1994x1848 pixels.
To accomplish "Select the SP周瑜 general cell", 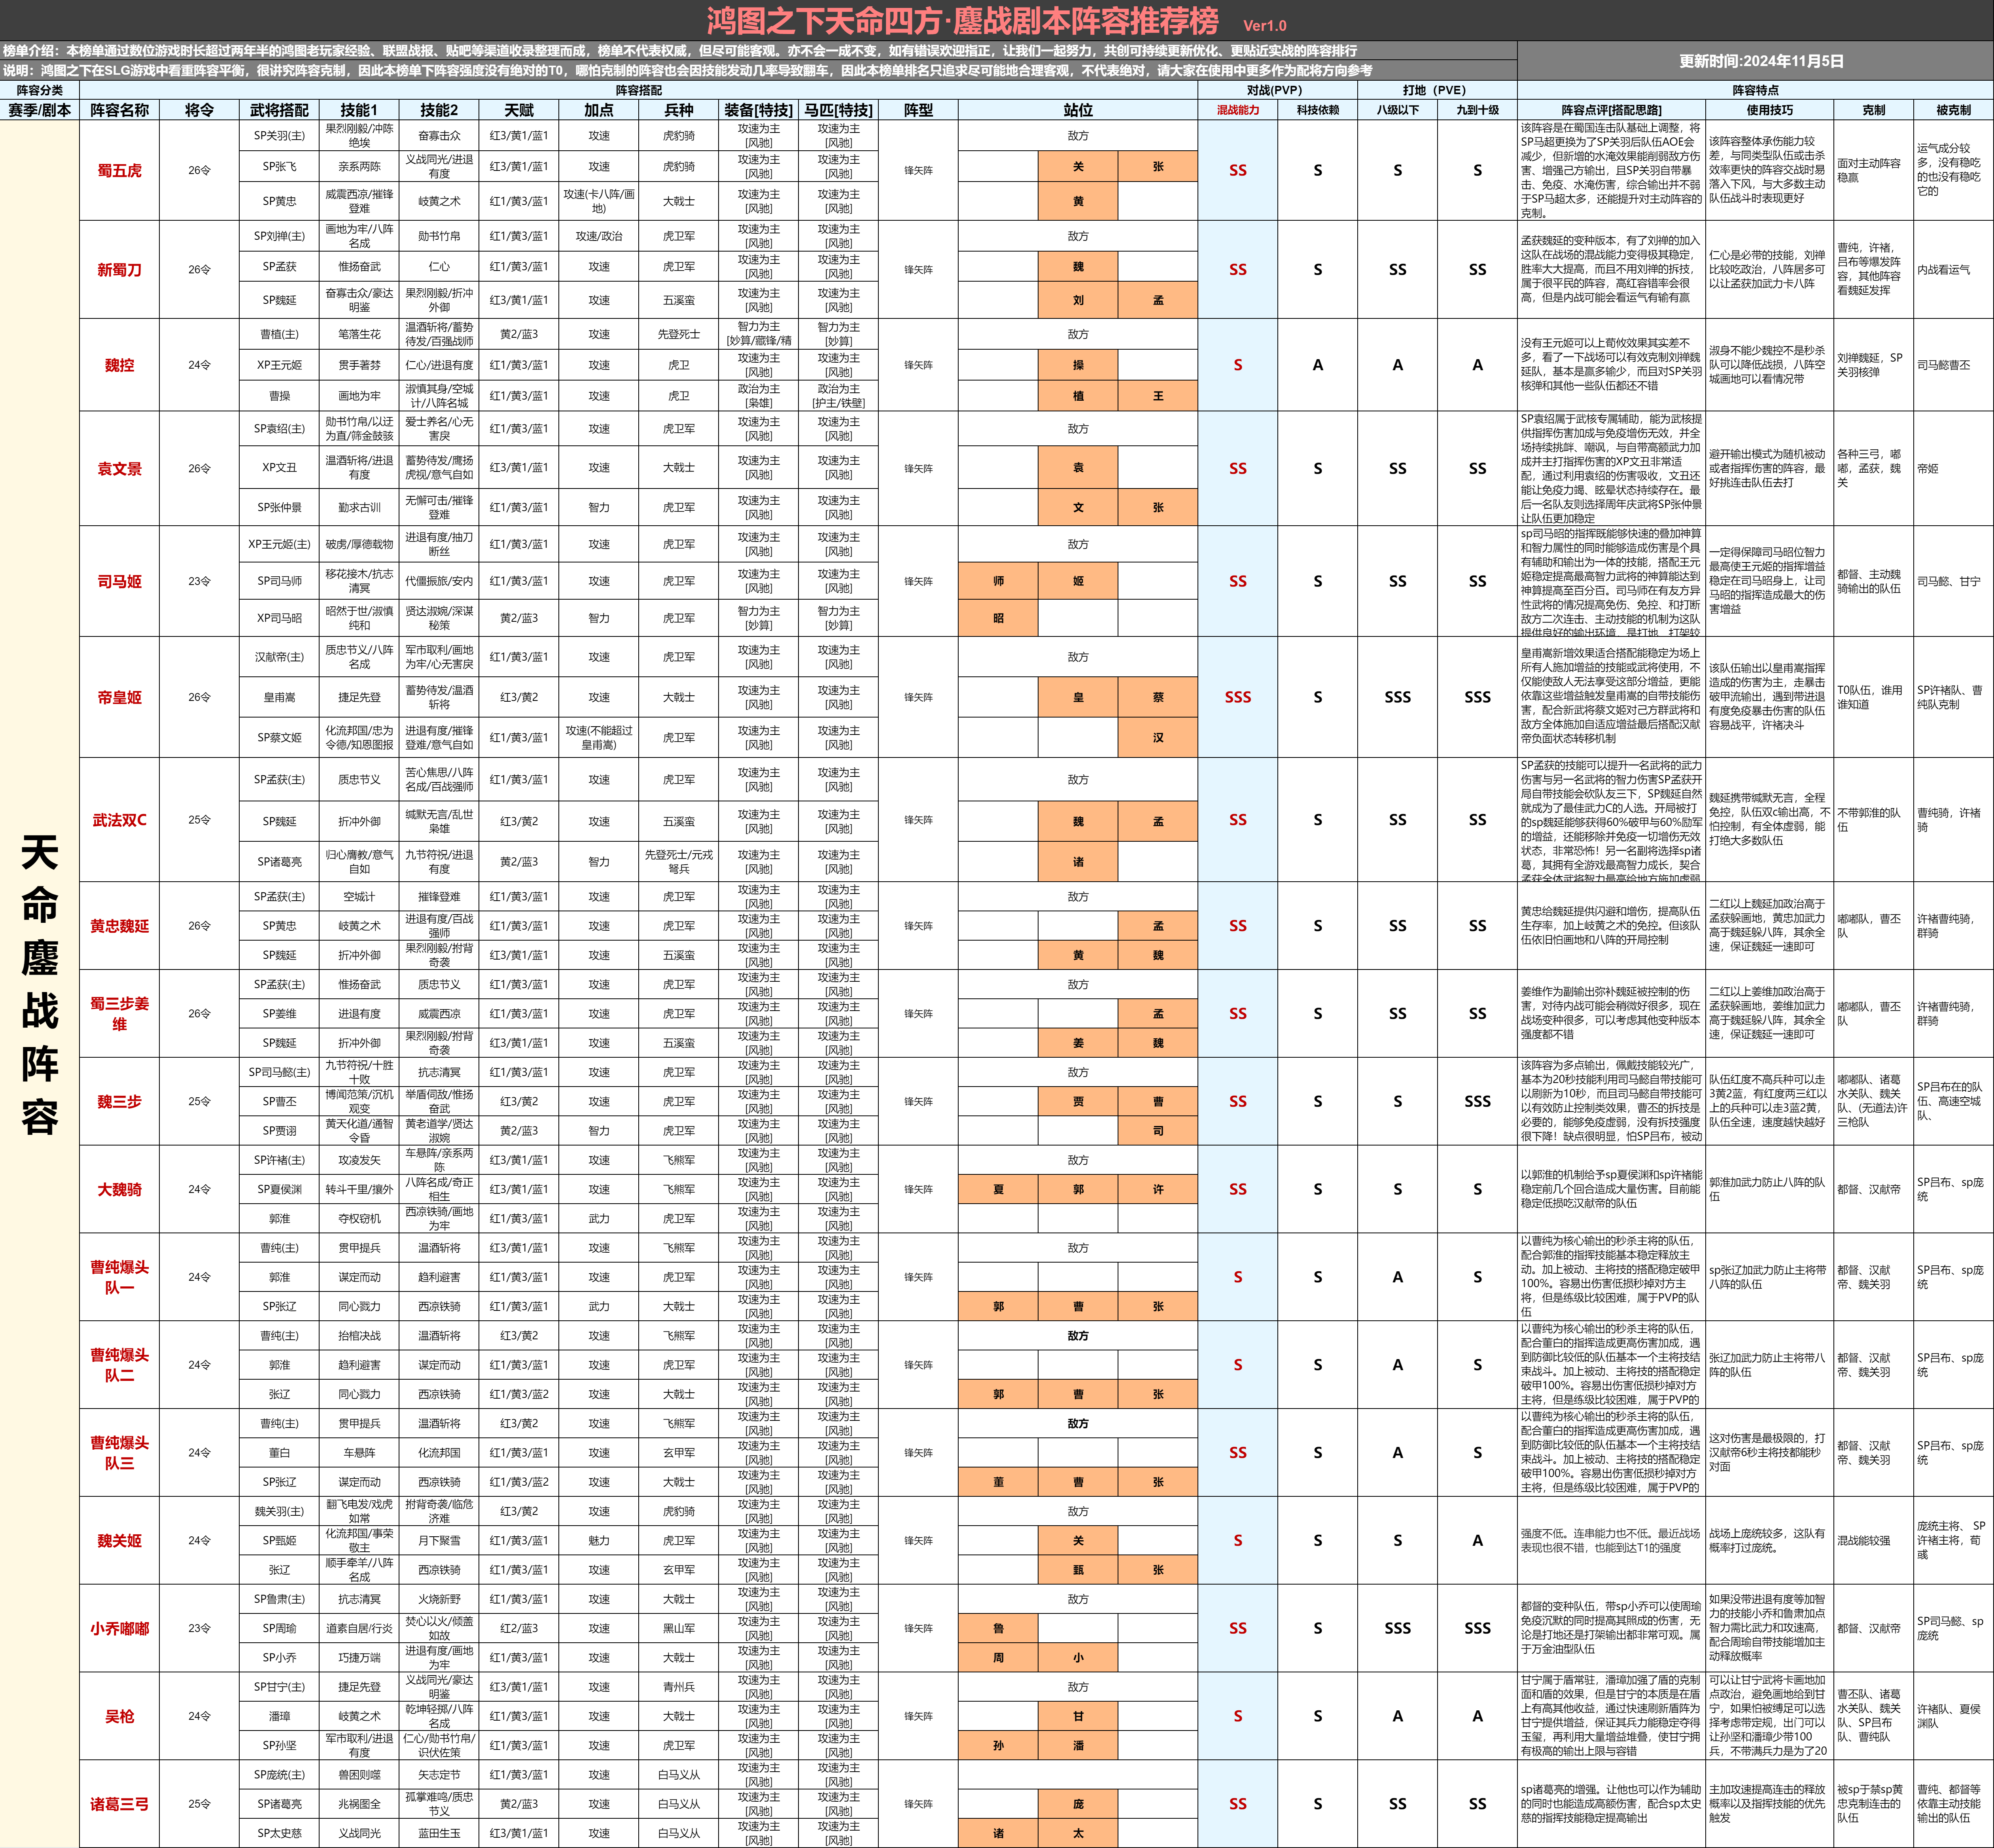I will coord(279,1628).
